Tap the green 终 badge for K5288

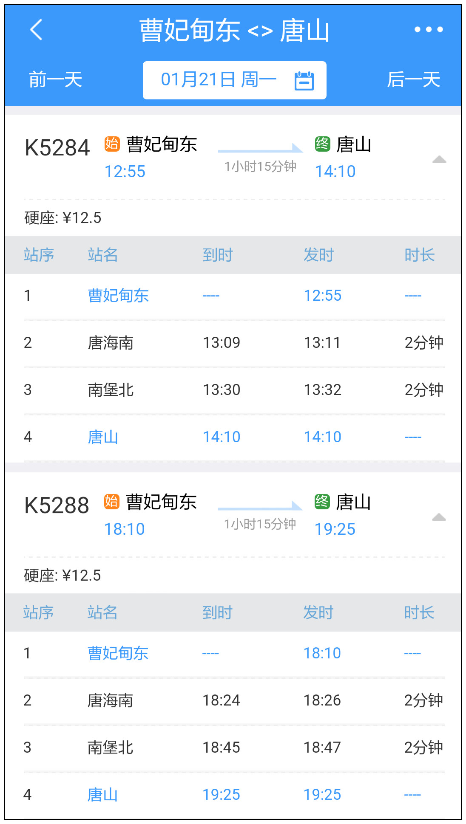(322, 502)
